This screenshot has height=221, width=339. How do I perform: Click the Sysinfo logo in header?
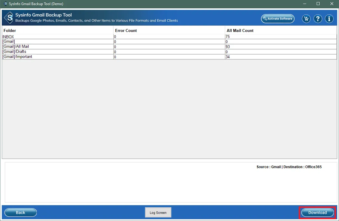point(9,18)
